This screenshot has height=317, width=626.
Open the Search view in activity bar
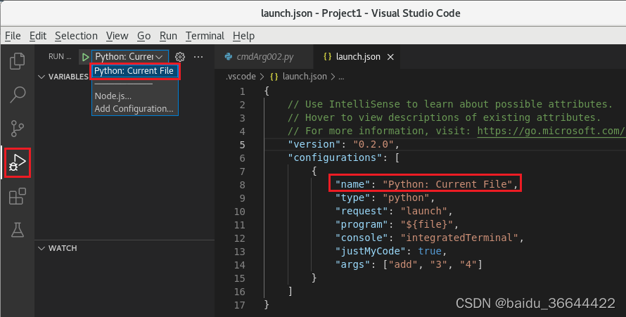click(17, 95)
